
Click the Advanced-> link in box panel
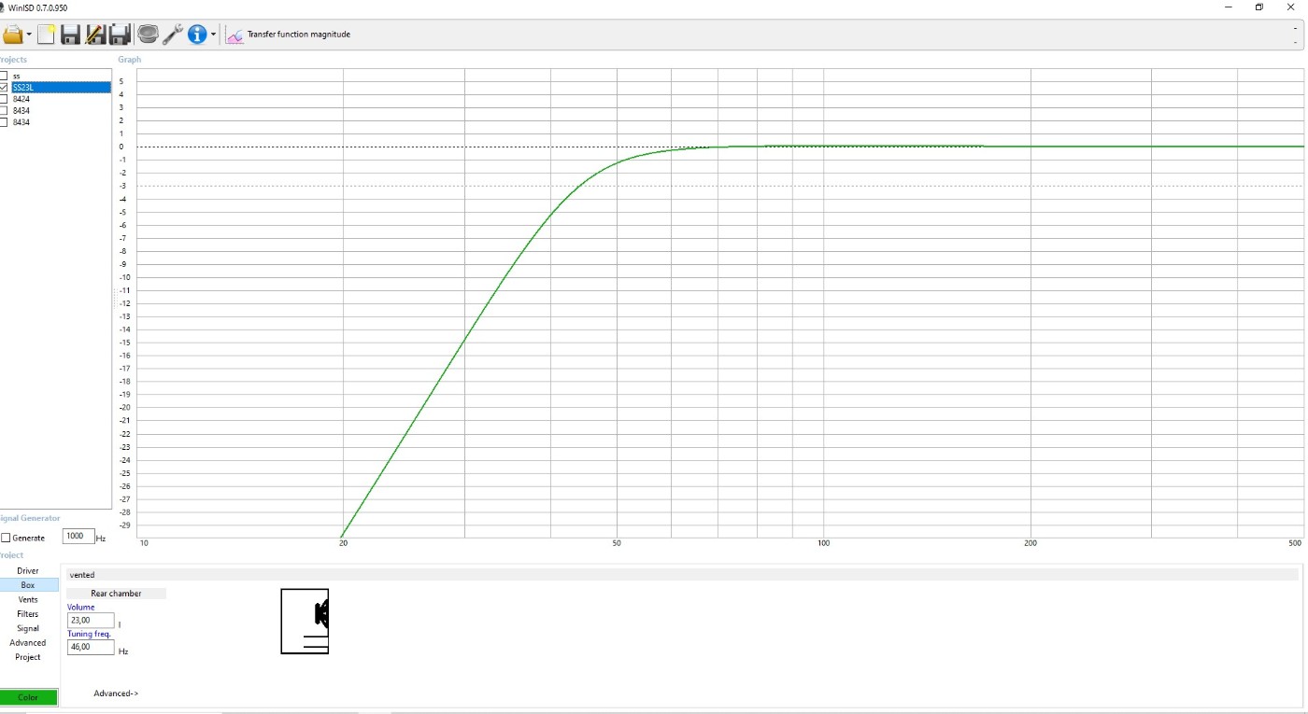click(116, 693)
